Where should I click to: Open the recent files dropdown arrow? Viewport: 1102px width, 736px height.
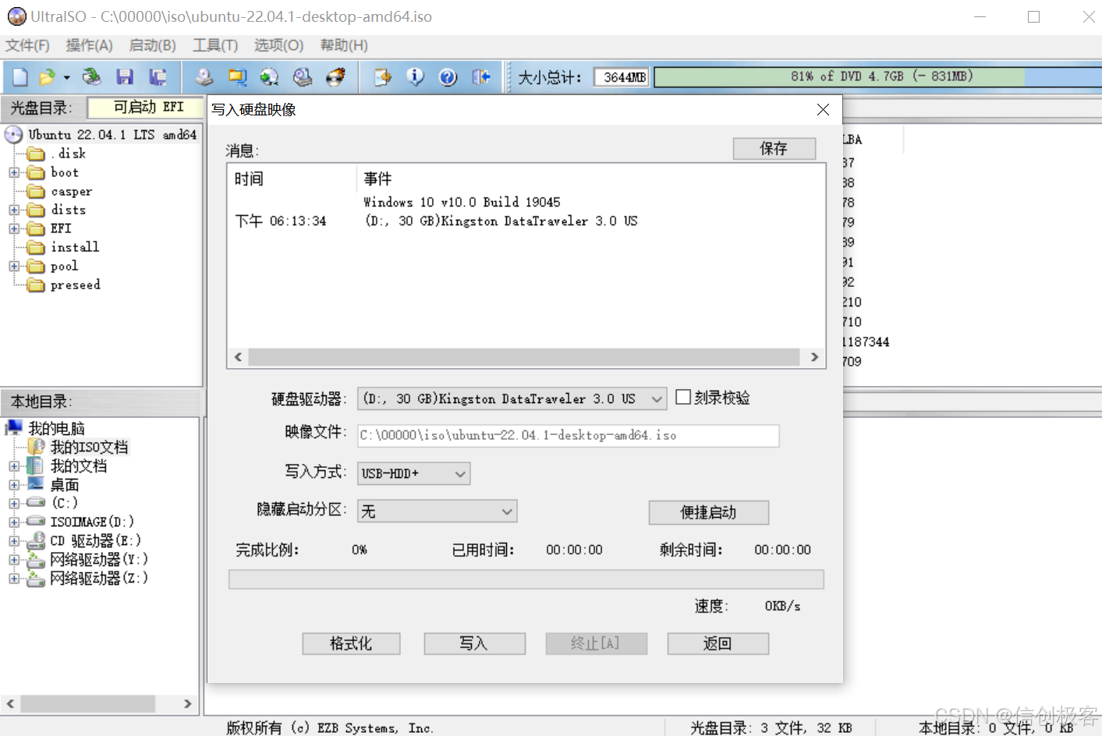[66, 77]
